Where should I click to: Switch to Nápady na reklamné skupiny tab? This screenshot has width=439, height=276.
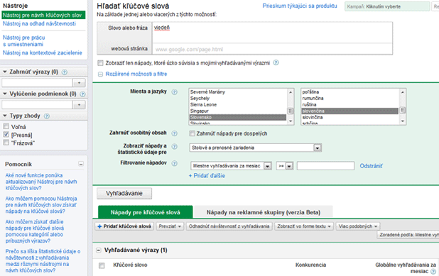pos(263,212)
